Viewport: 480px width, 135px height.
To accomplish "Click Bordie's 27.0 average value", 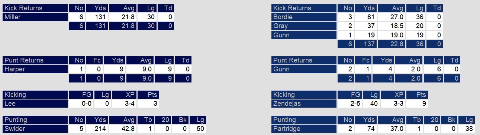I will 392,17.
